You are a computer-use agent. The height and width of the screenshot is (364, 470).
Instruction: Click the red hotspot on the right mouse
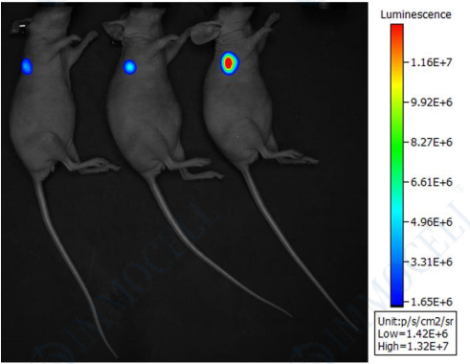click(229, 63)
